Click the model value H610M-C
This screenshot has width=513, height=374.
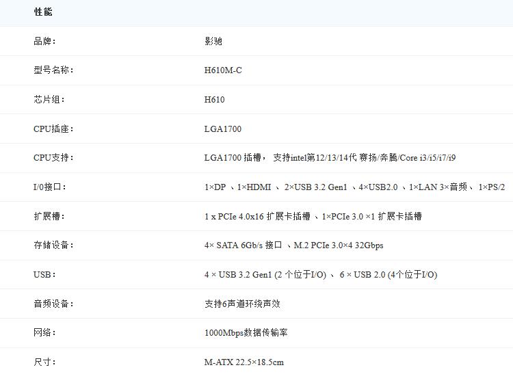pos(223,70)
